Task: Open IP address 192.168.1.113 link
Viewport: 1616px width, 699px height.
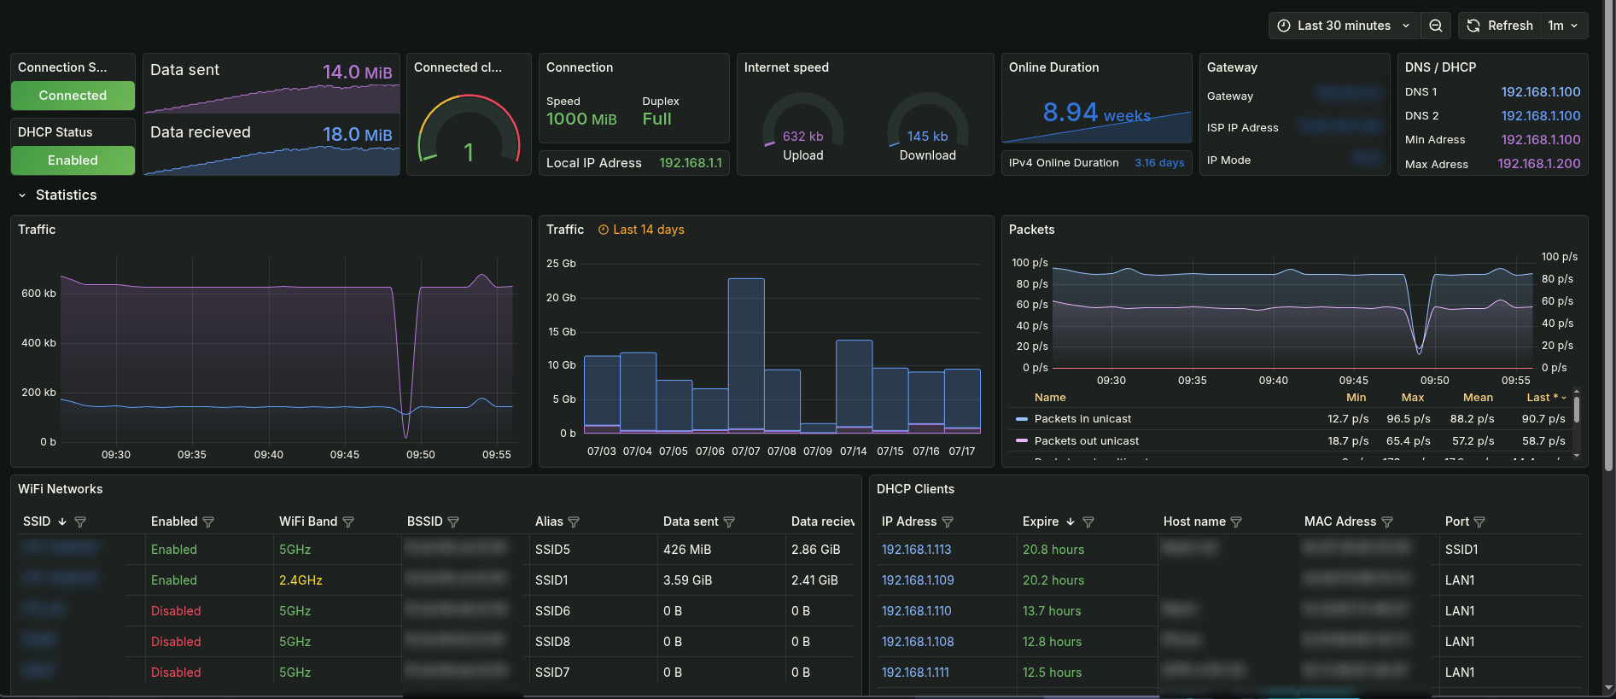Action: pyautogui.click(x=916, y=550)
